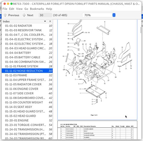Select 01-11-01 FRAME SYSTEM entry
Screen dimensions: 143x141
27,66
